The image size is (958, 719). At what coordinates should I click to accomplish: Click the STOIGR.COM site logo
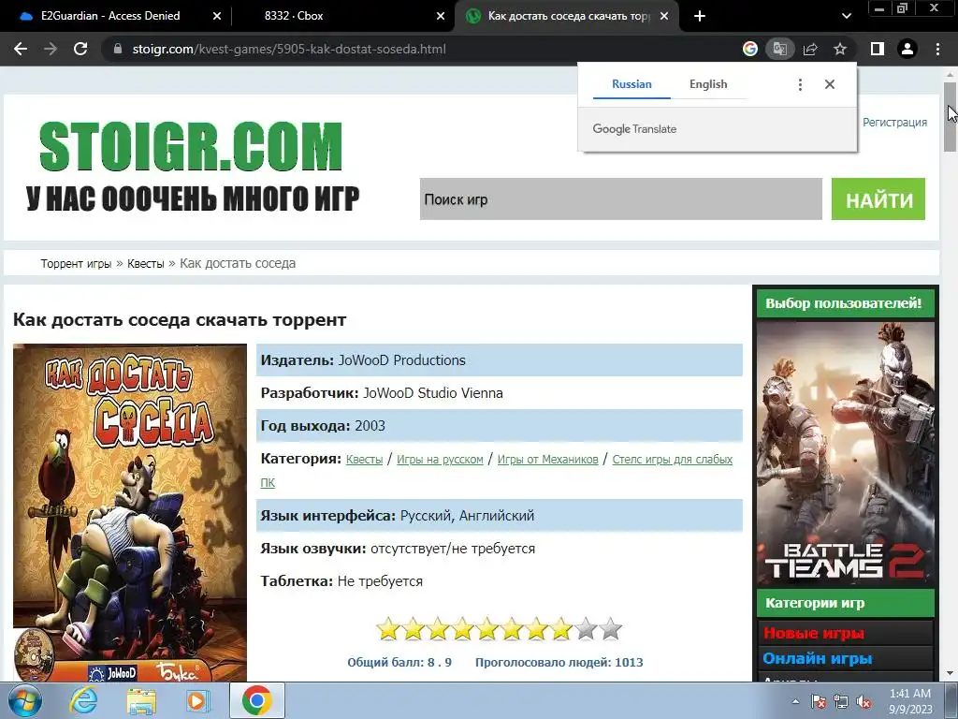point(191,147)
